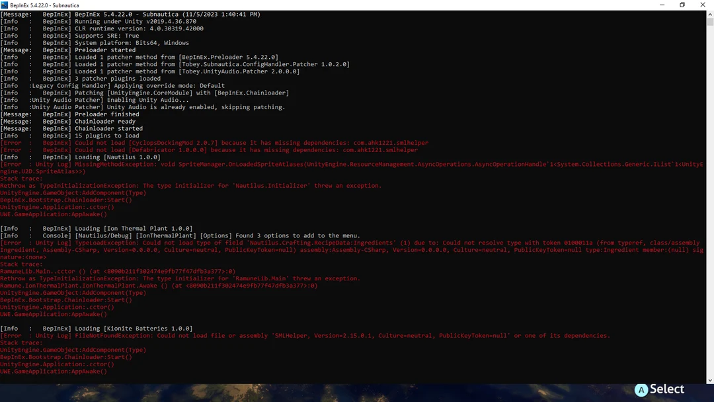
Task: Click the SMLHelper FileNotFoundException error line
Action: [264, 335]
